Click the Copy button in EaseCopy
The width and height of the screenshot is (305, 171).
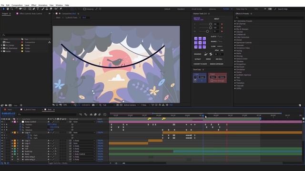[202, 77]
